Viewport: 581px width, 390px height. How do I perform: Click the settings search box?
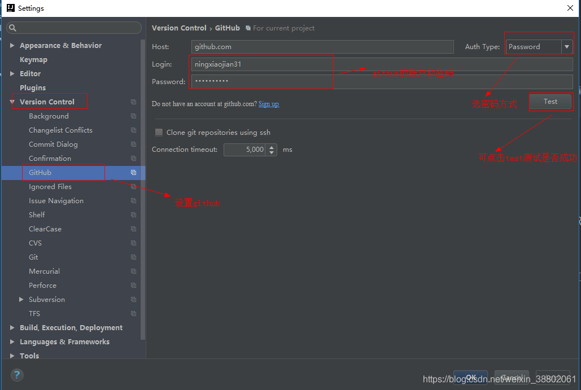tap(74, 28)
